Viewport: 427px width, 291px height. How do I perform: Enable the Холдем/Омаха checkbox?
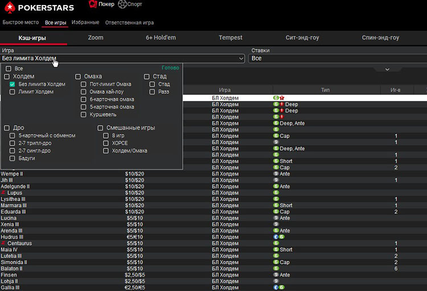tap(106, 151)
